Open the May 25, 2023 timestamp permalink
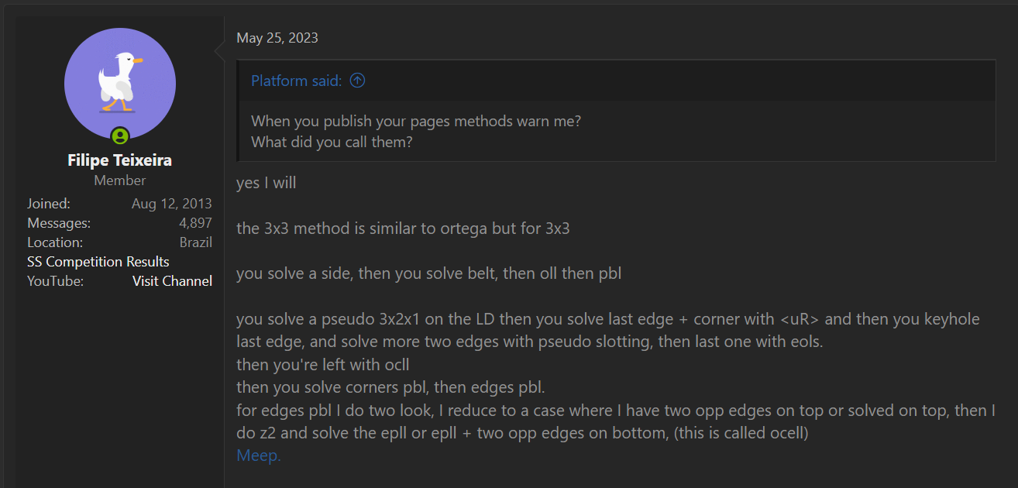 click(277, 38)
